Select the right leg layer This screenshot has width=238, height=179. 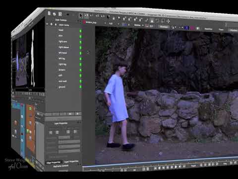(x=62, y=64)
